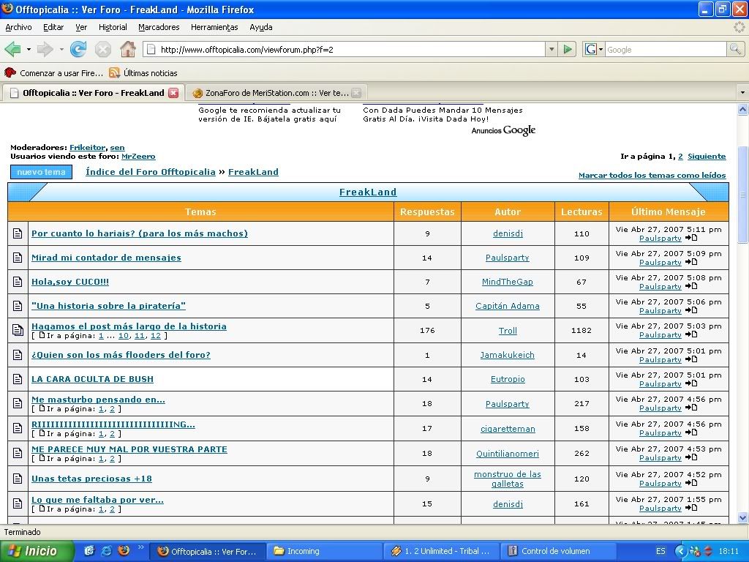The image size is (749, 562).
Task: Click the Firefox reload page icon
Action: pyautogui.click(x=78, y=49)
